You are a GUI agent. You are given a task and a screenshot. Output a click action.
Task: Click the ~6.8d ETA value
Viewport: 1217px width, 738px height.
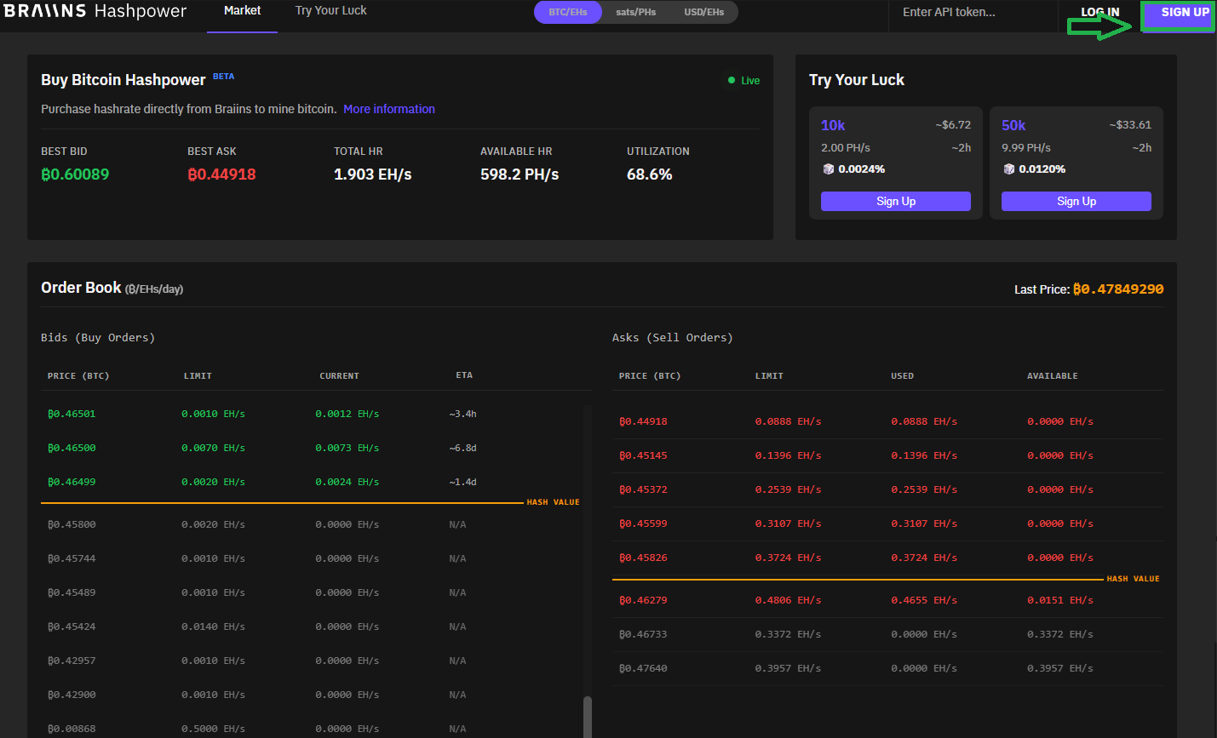[x=462, y=448]
